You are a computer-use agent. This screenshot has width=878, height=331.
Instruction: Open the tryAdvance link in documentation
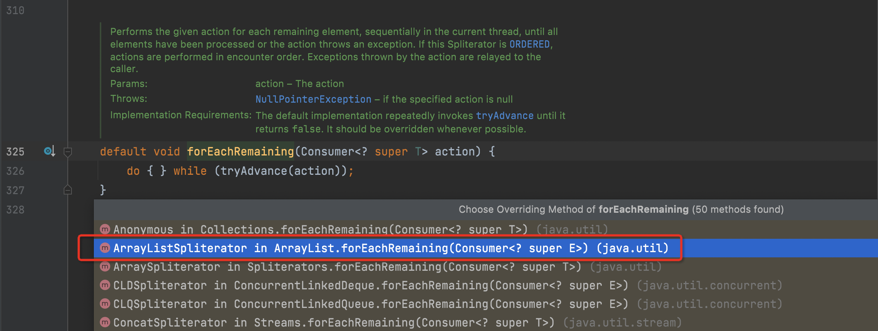coord(505,116)
